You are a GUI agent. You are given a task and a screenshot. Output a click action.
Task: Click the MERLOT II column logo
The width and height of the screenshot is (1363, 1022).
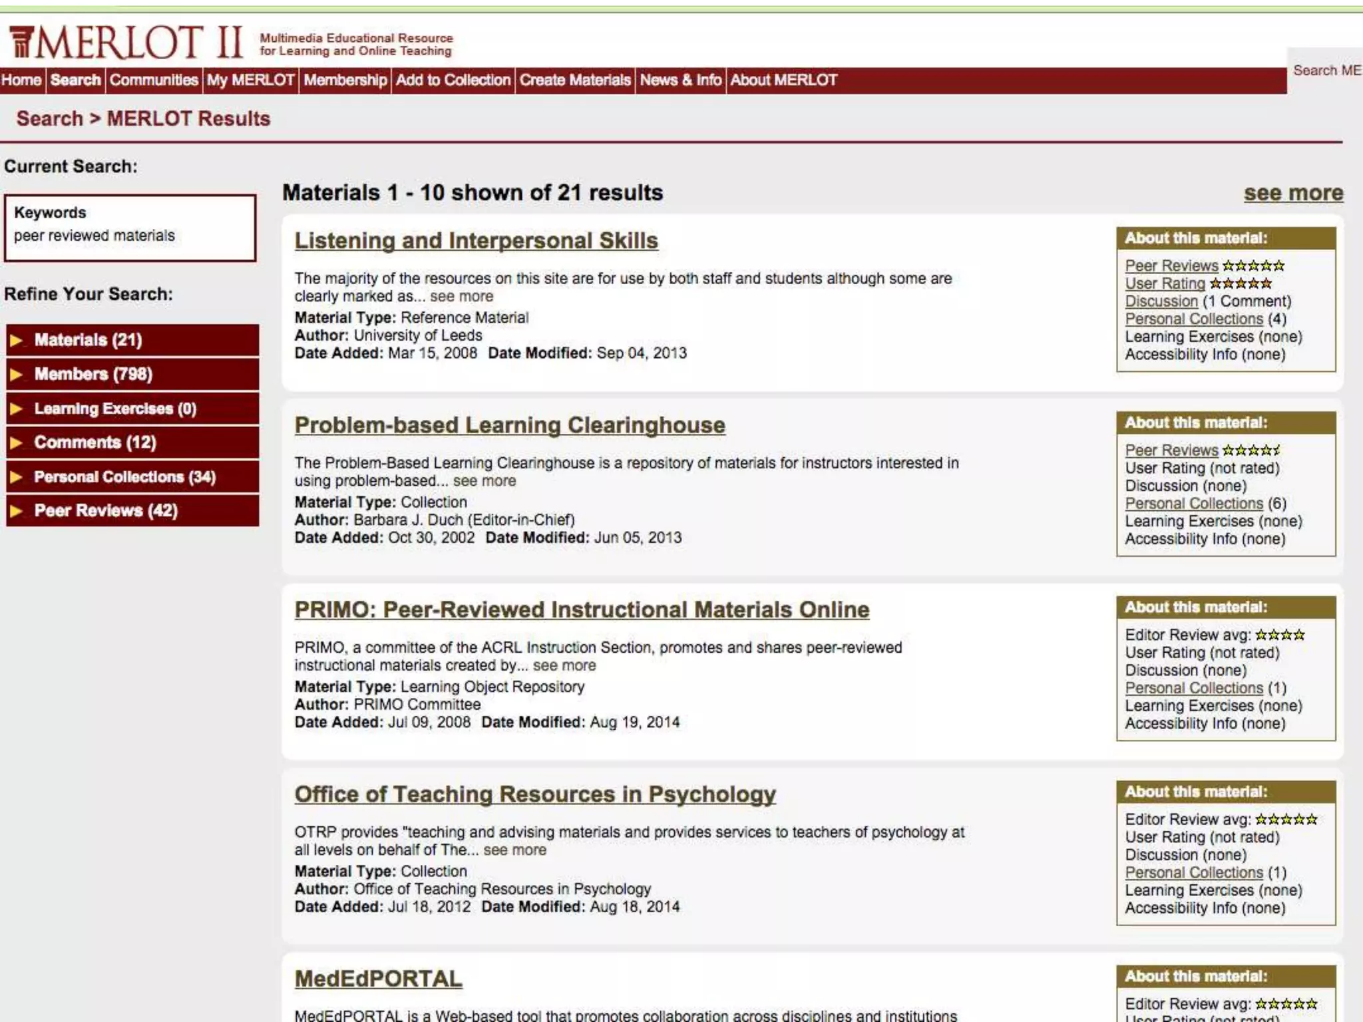[21, 42]
